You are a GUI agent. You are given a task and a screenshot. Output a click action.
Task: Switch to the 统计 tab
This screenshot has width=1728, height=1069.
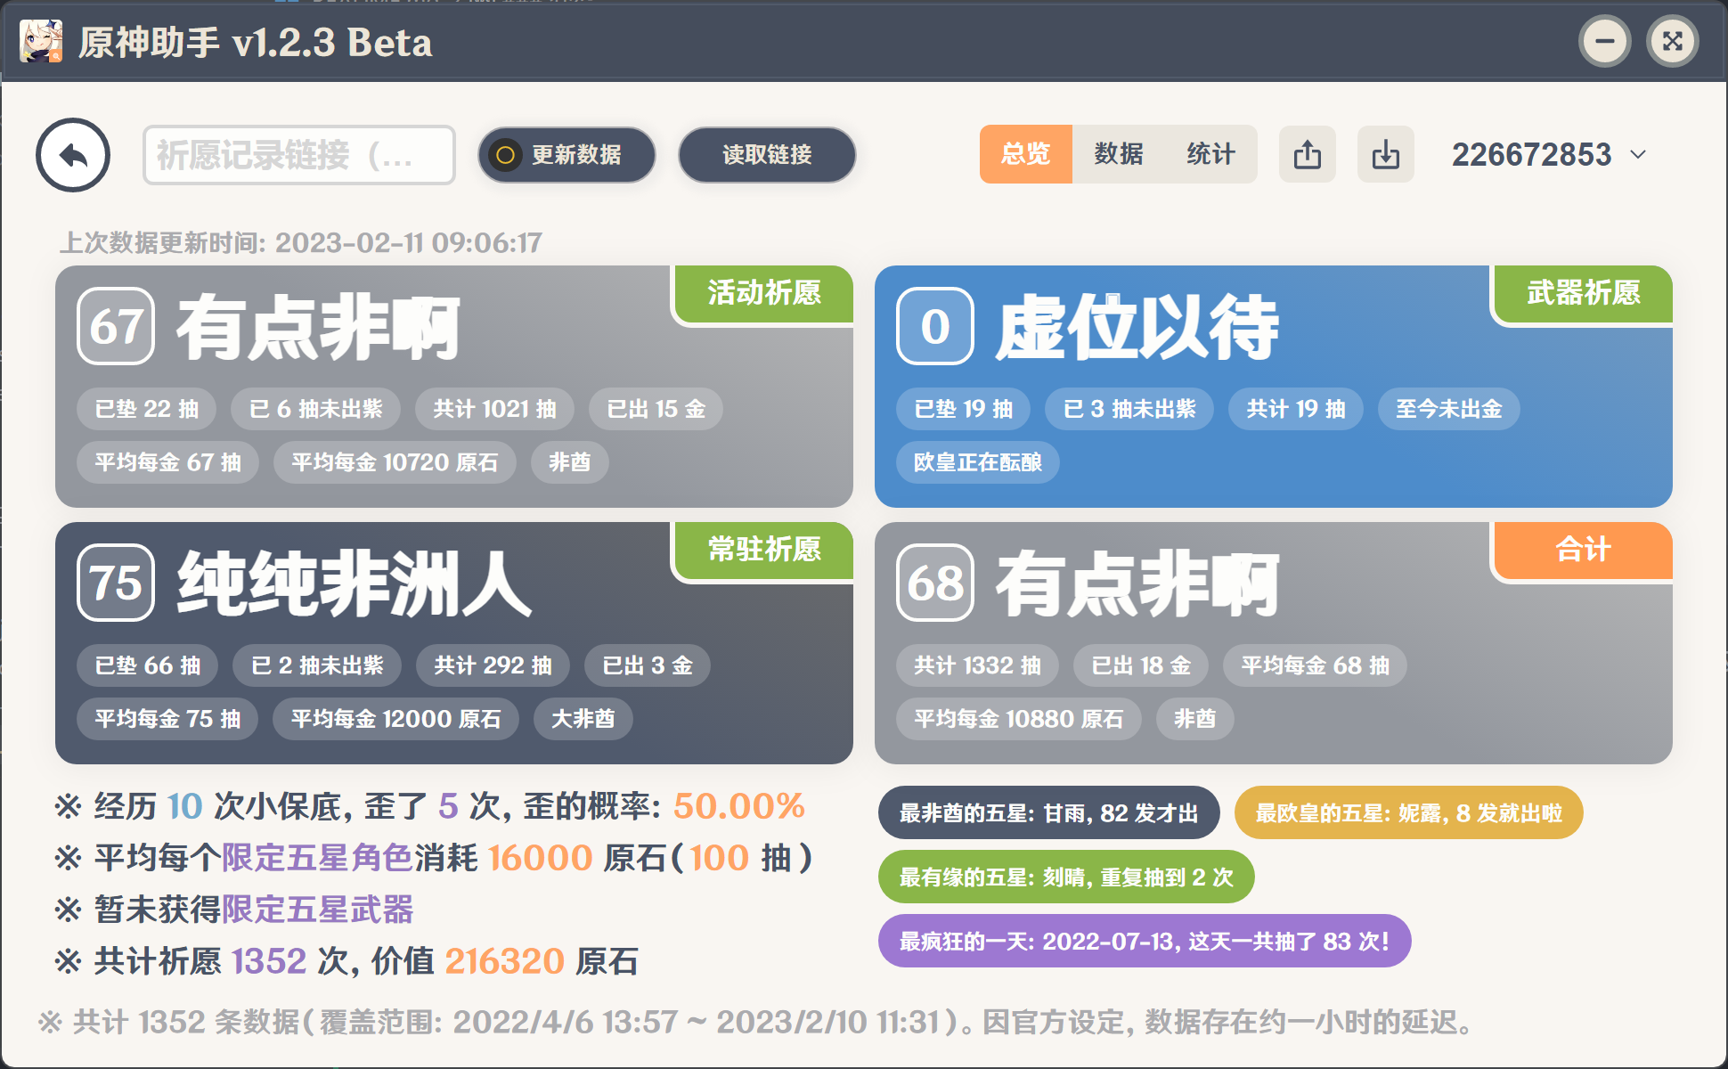pos(1210,154)
